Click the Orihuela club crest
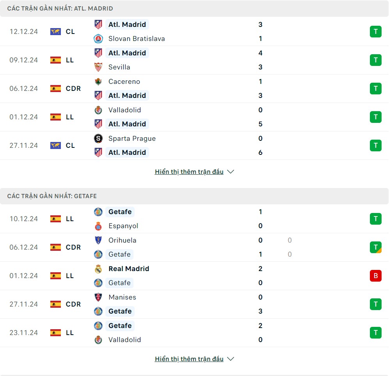The height and width of the screenshot is (376, 389). [x=98, y=240]
